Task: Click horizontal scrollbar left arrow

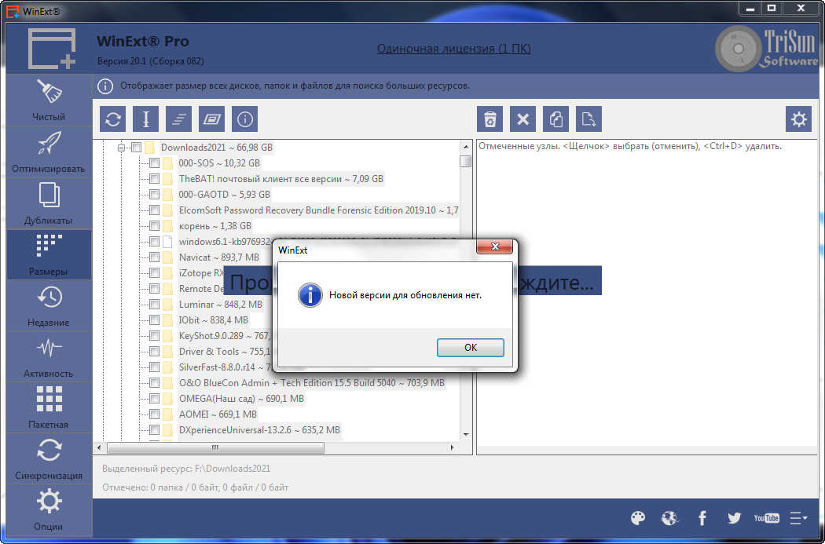Action: click(x=100, y=447)
